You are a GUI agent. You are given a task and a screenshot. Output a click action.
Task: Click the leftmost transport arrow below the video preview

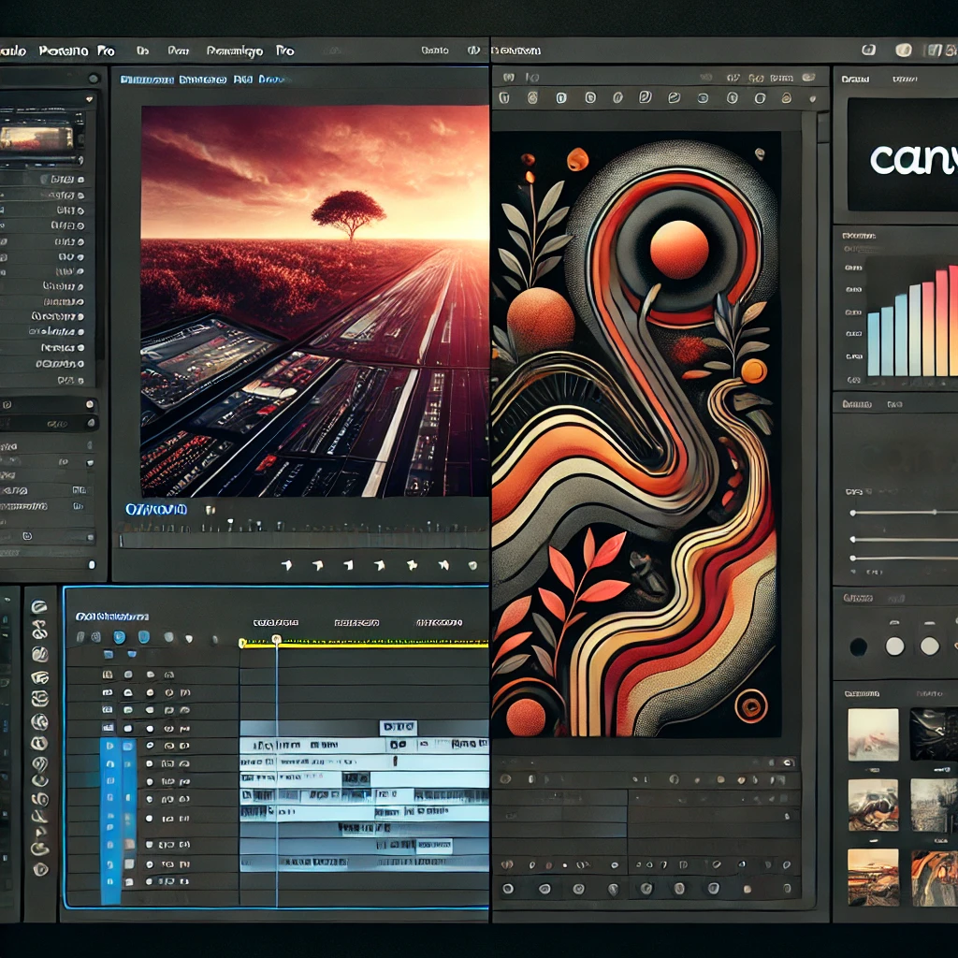point(286,565)
